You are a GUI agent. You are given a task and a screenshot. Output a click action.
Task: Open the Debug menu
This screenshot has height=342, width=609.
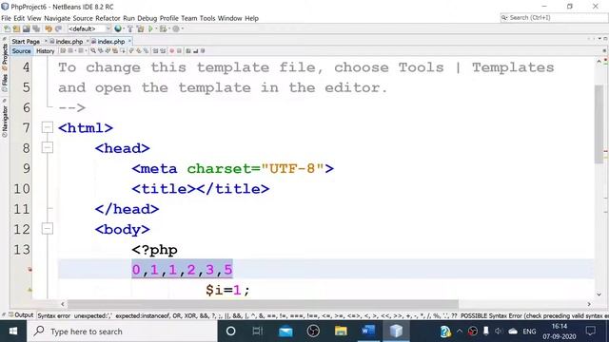click(147, 18)
